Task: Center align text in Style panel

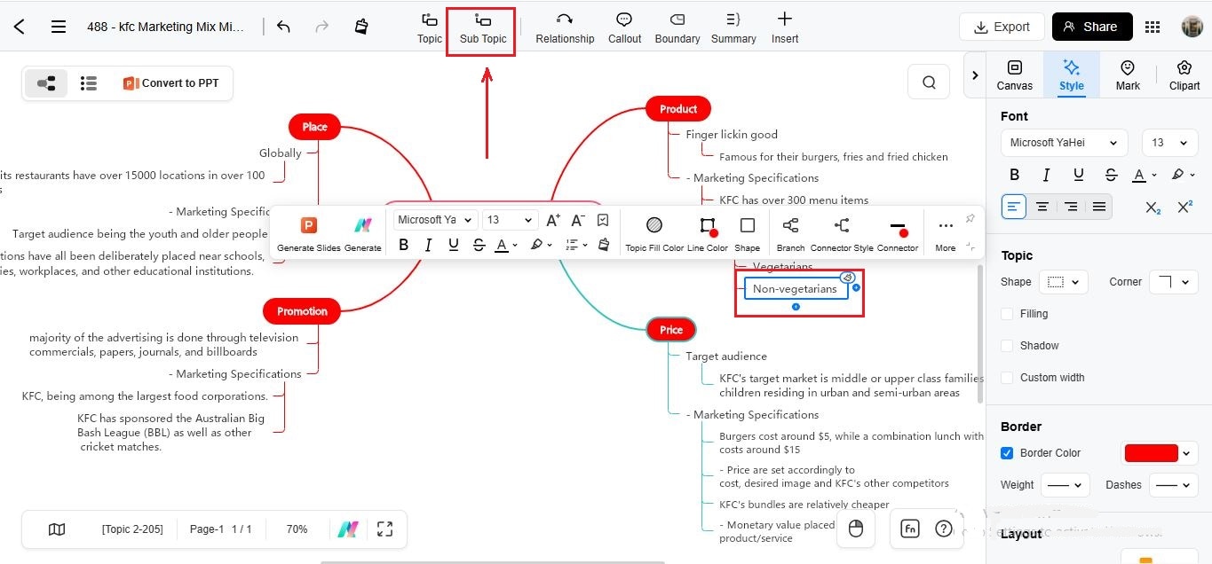Action: [x=1042, y=208]
